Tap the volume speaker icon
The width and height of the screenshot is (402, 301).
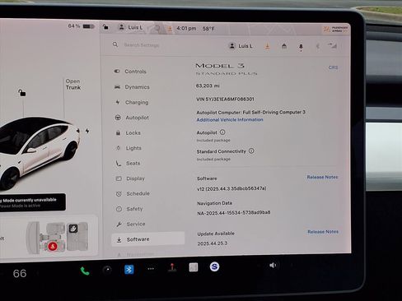pyautogui.click(x=273, y=265)
